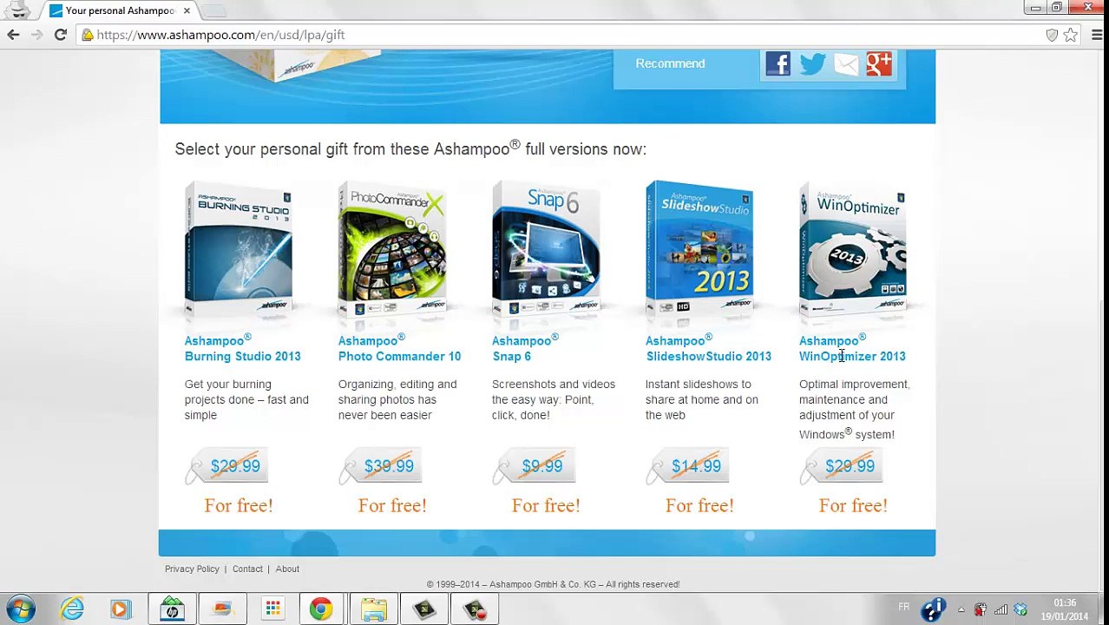Click 'Get your burning projects done' description
This screenshot has height=625, width=1109.
pos(246,399)
